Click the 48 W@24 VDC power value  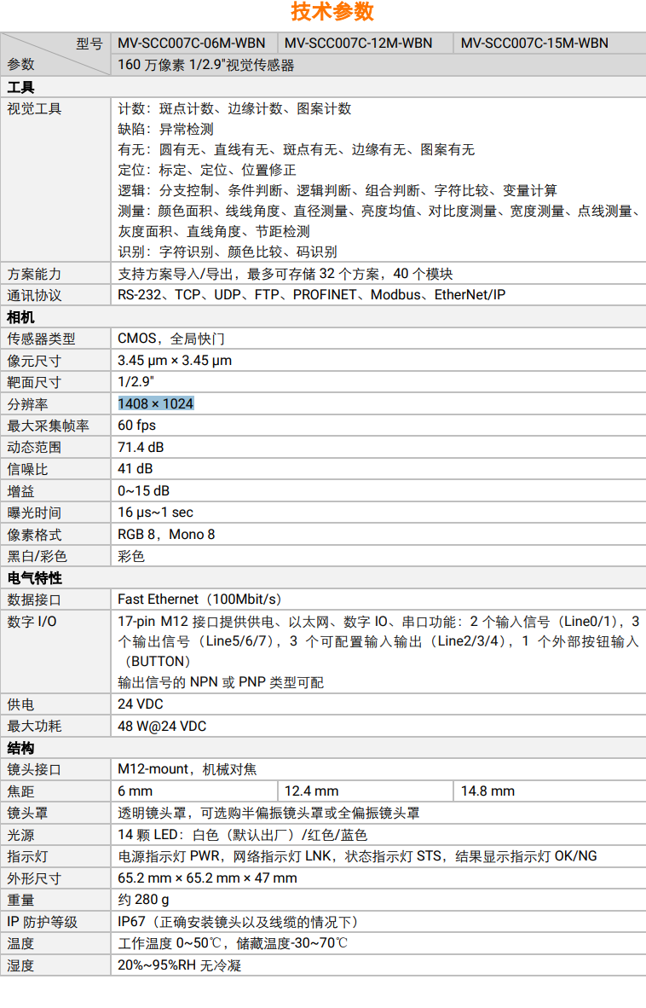tap(162, 727)
